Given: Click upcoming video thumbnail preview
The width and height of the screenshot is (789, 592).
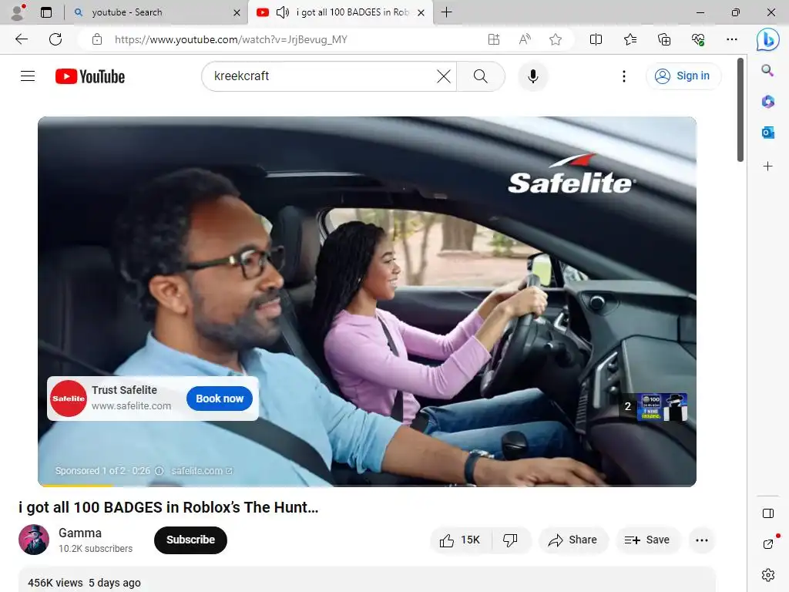Looking at the screenshot, I should coord(662,407).
